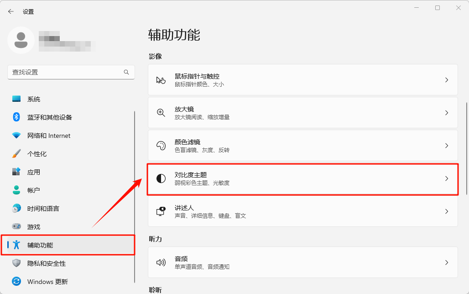This screenshot has width=469, height=294.
Task: Click the 讲述人 narrator icon
Action: (161, 211)
